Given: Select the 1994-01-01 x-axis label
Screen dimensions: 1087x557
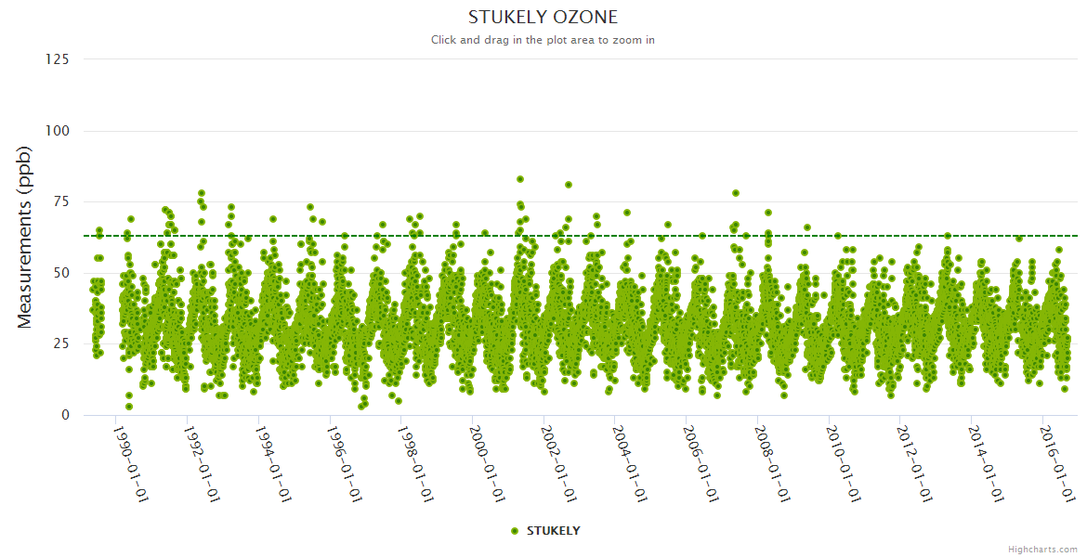Looking at the screenshot, I should tap(274, 463).
